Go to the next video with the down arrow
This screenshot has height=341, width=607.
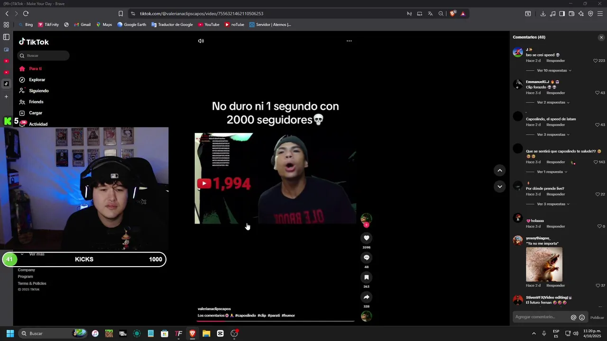click(499, 187)
